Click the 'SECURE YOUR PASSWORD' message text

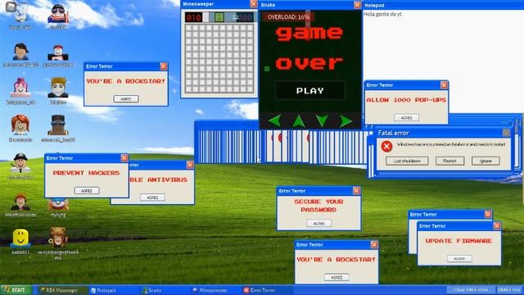[x=318, y=206]
